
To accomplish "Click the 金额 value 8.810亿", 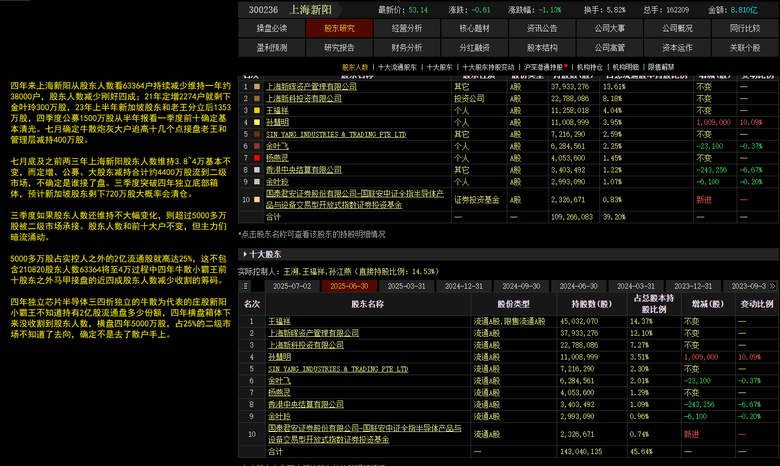I will [x=744, y=10].
